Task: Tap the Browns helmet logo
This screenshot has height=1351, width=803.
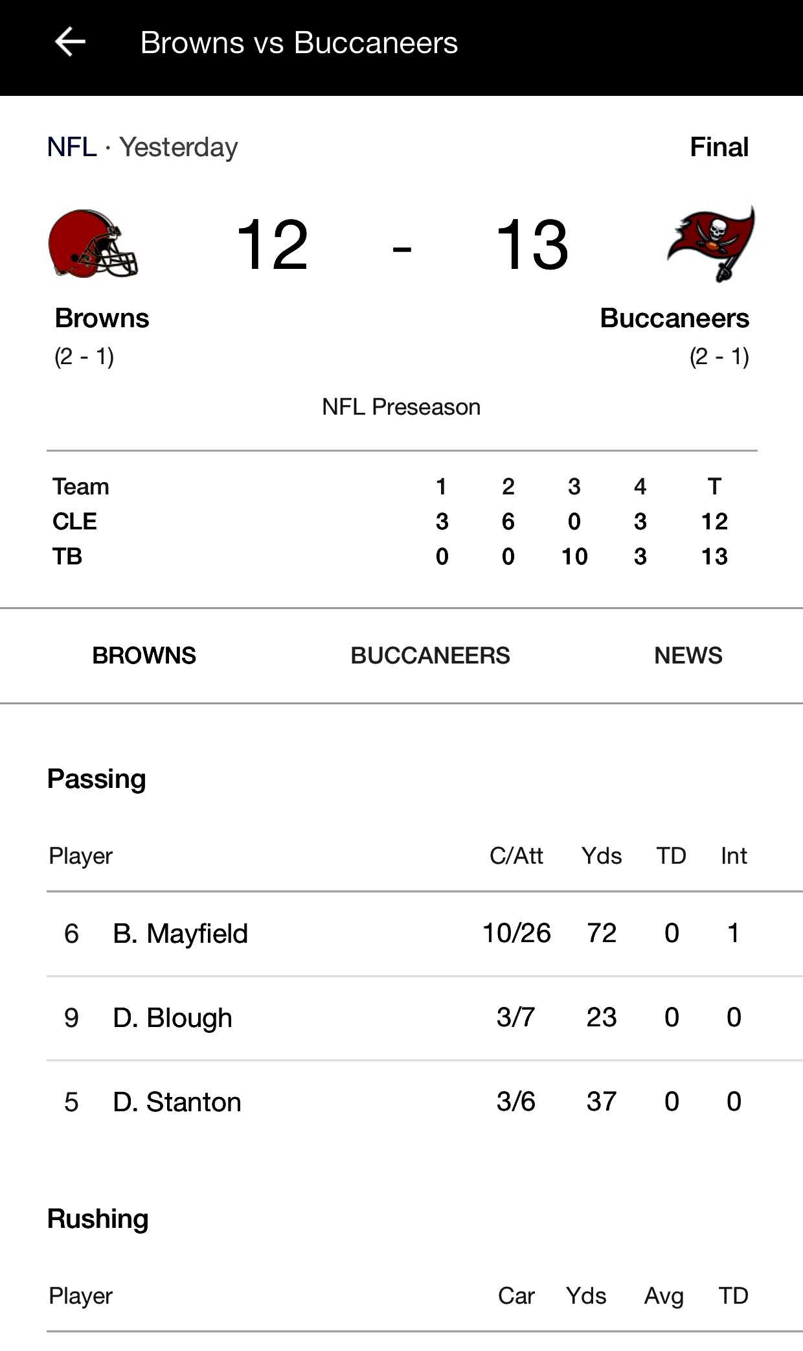Action: [93, 244]
